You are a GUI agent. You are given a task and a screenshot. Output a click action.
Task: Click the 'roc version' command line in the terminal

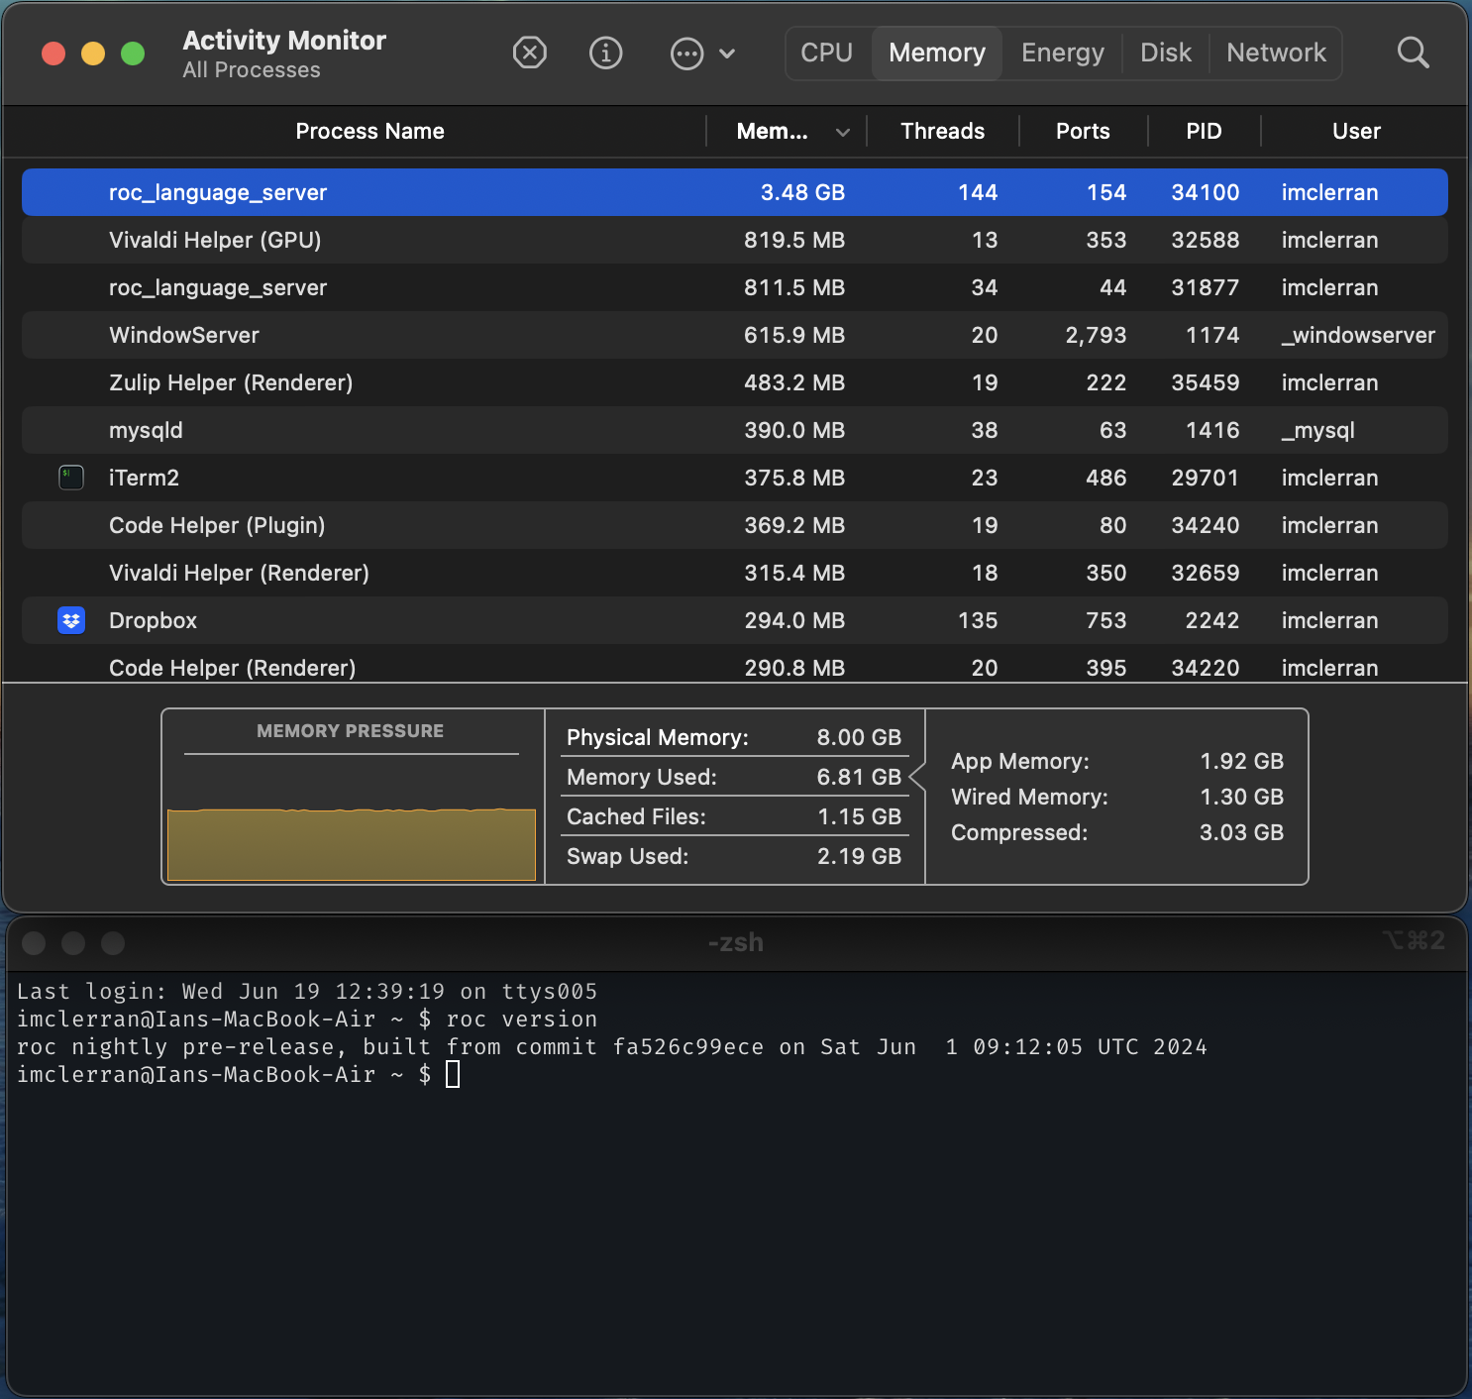click(x=307, y=1019)
